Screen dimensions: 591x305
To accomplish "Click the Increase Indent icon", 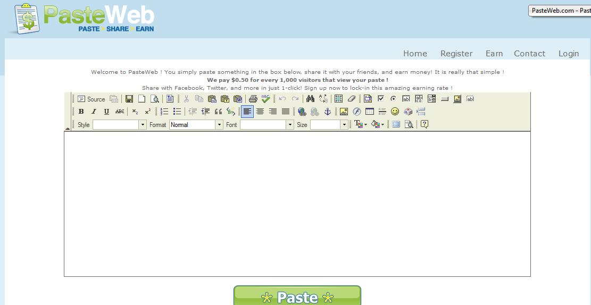I will click(x=205, y=112).
